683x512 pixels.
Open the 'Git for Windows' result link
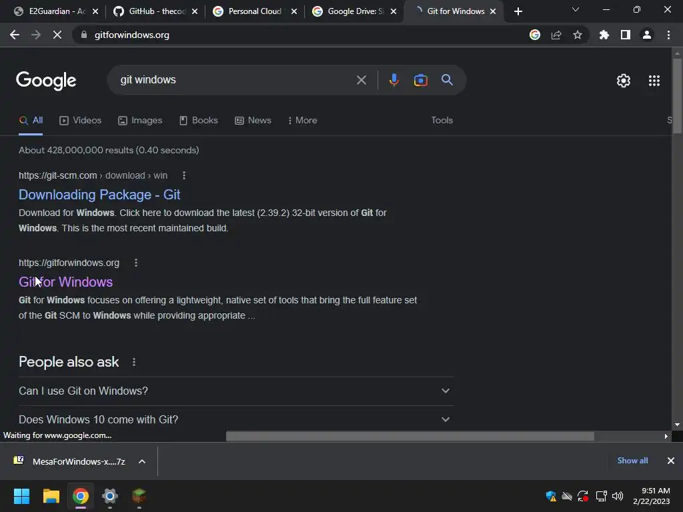66,282
